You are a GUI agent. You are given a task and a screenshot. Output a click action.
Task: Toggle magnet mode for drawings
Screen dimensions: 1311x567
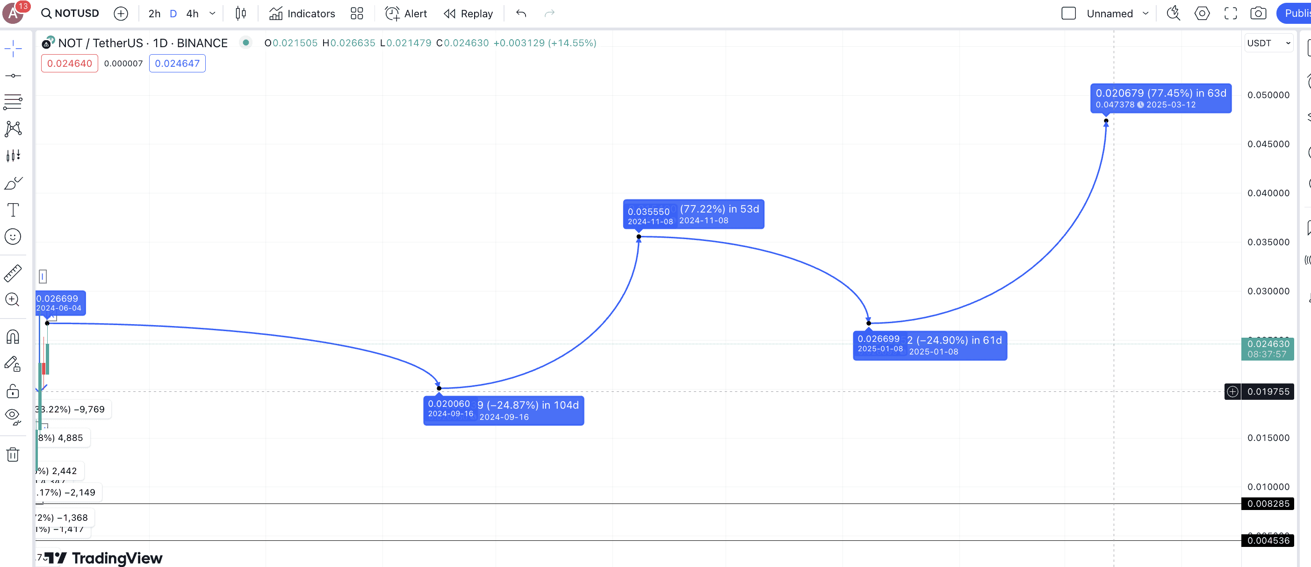13,337
